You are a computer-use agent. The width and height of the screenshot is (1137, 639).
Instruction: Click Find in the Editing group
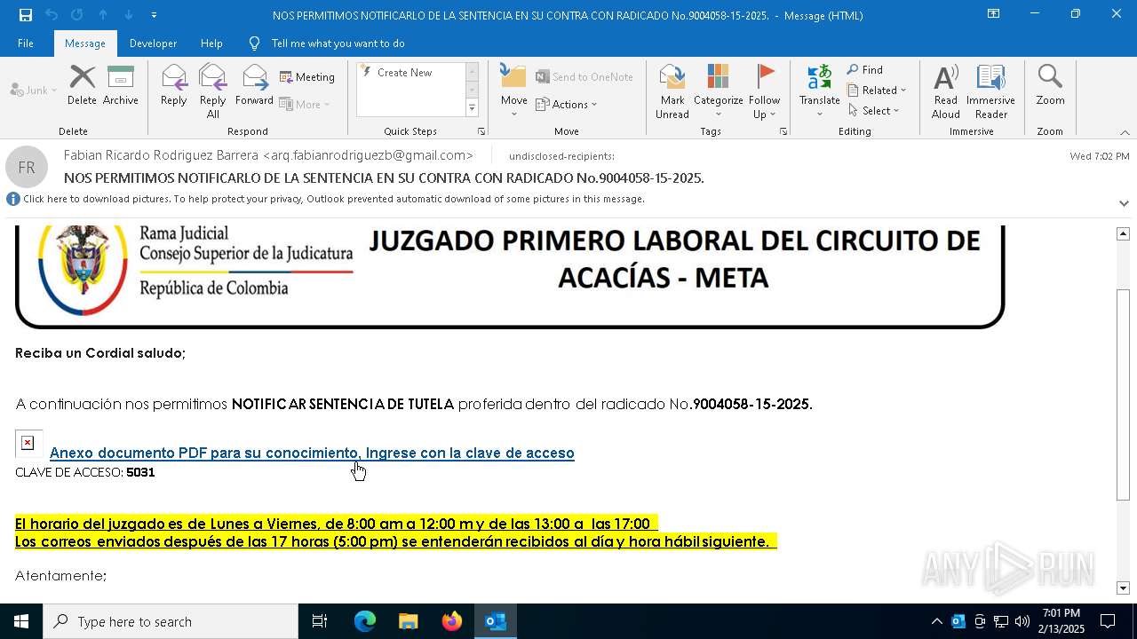tap(865, 70)
